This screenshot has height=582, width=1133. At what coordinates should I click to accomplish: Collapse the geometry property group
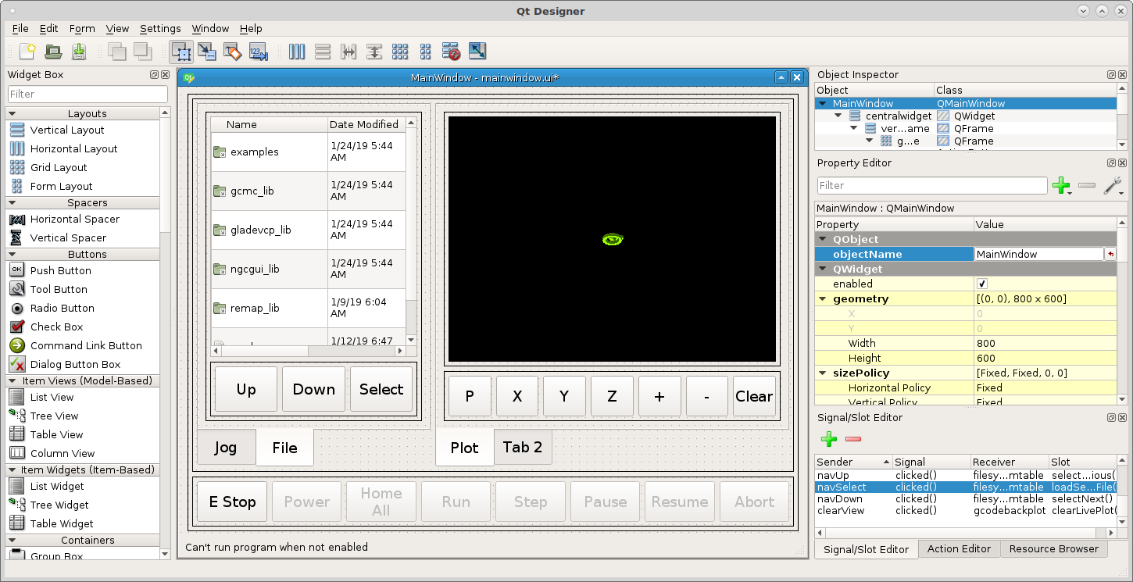coord(823,299)
